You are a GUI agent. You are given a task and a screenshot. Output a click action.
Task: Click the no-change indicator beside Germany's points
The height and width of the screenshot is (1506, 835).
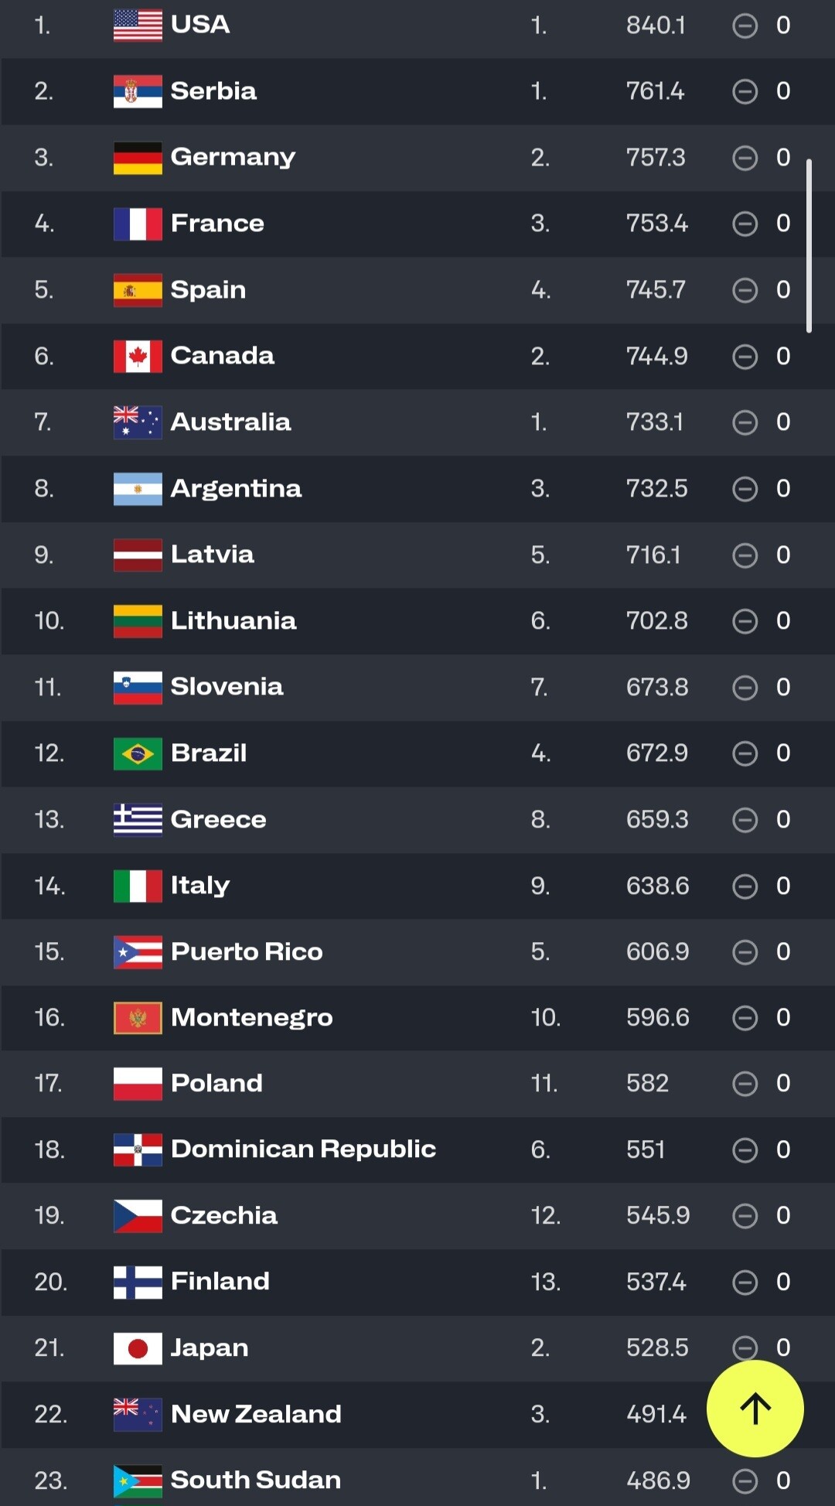[x=745, y=158]
